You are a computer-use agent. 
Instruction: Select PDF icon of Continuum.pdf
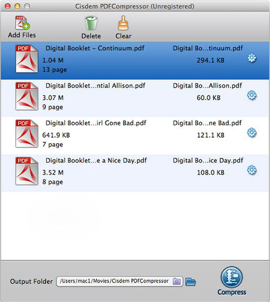coord(26,59)
